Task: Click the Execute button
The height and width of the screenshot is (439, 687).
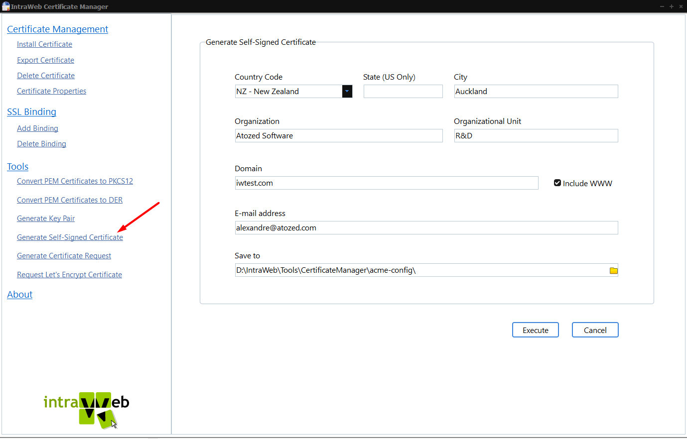Action: (536, 330)
